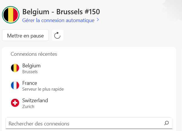The width and height of the screenshot is (182, 131).
Task: Select the France recent connection name
Action: [30, 83]
